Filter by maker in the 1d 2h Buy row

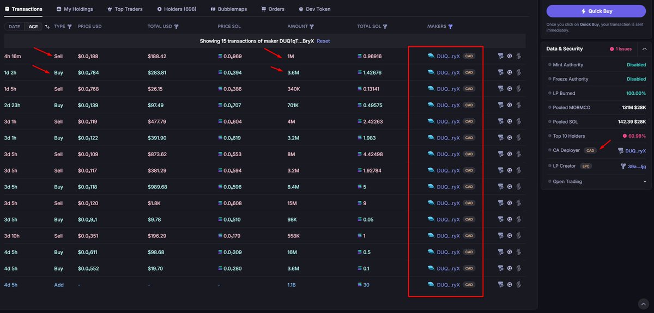(x=500, y=72)
